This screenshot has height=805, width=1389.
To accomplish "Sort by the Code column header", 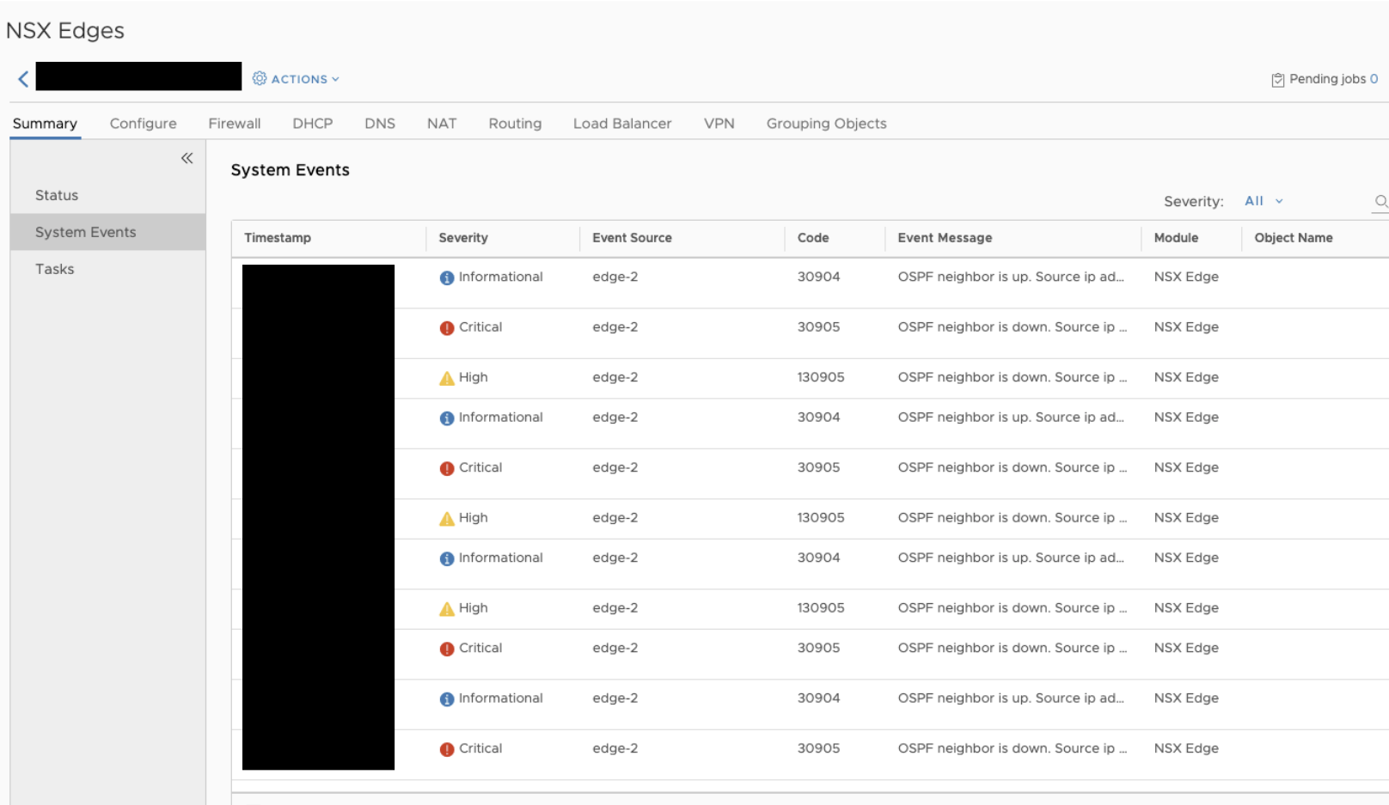I will point(813,238).
